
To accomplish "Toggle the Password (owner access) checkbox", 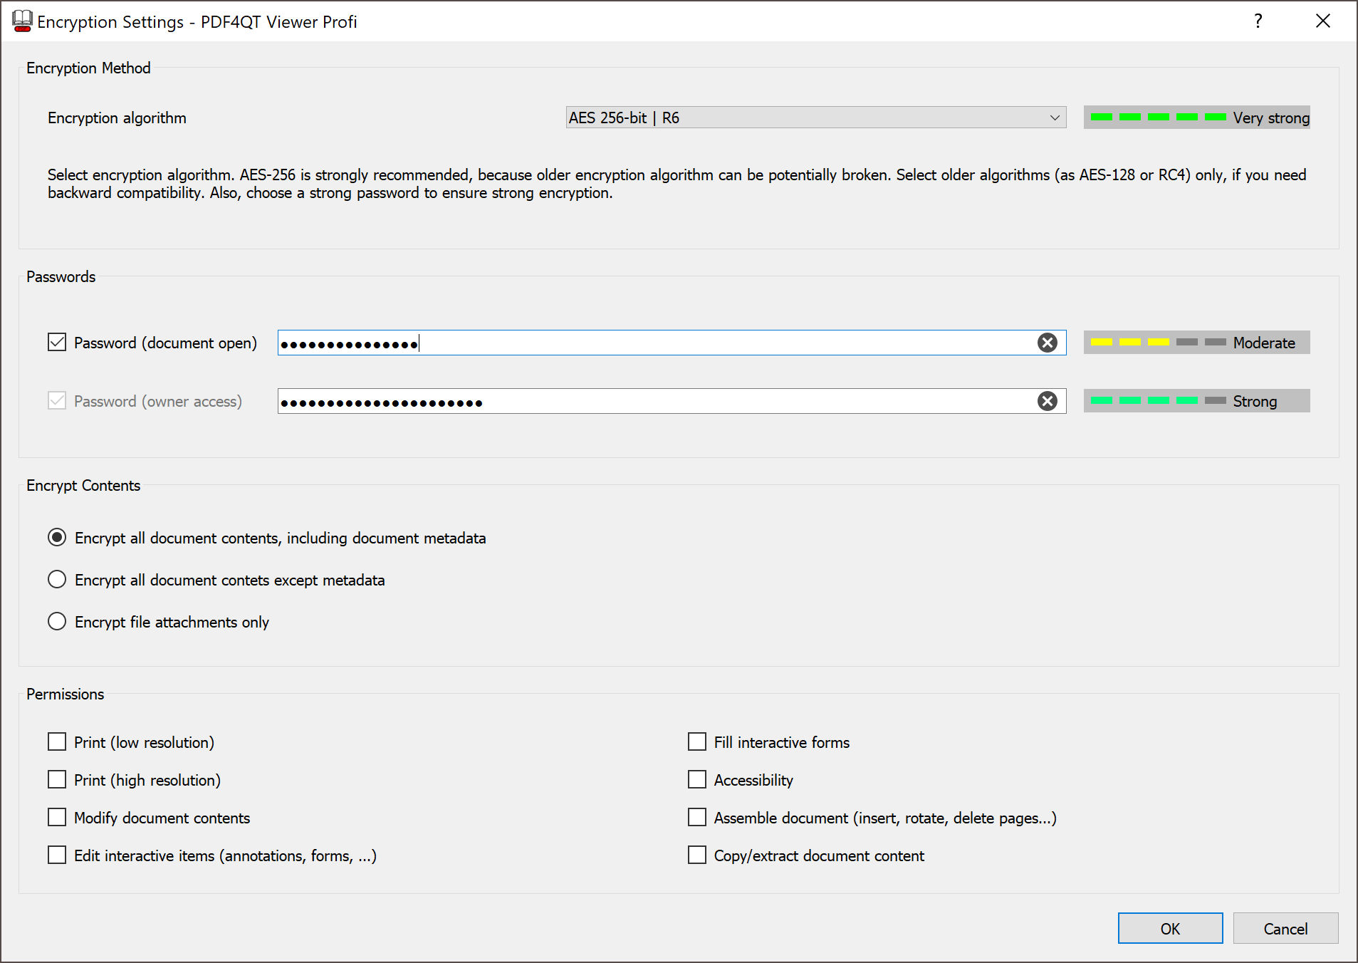I will [x=57, y=401].
